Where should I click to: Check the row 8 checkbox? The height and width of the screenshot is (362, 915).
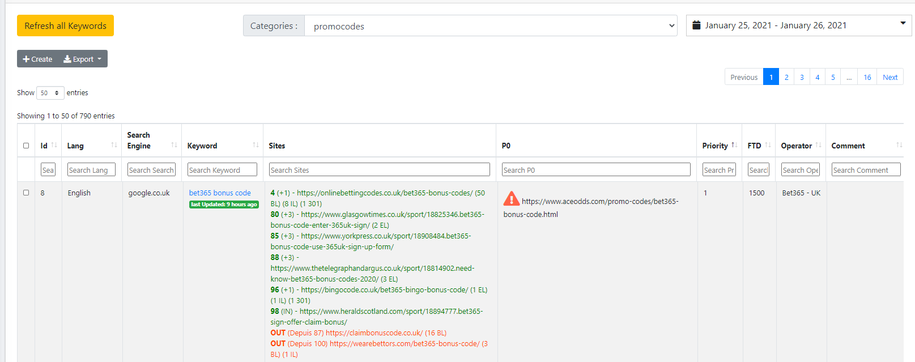(x=26, y=193)
